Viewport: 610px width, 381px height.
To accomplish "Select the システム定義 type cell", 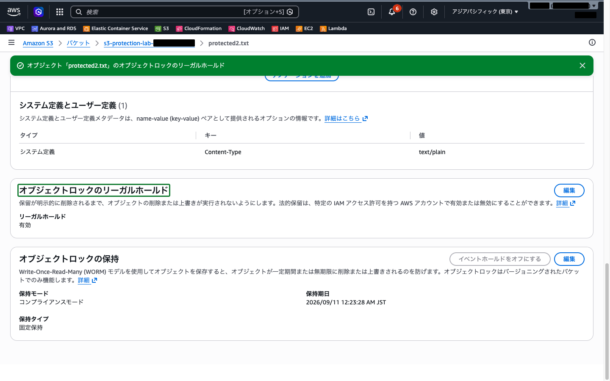I will tap(37, 152).
